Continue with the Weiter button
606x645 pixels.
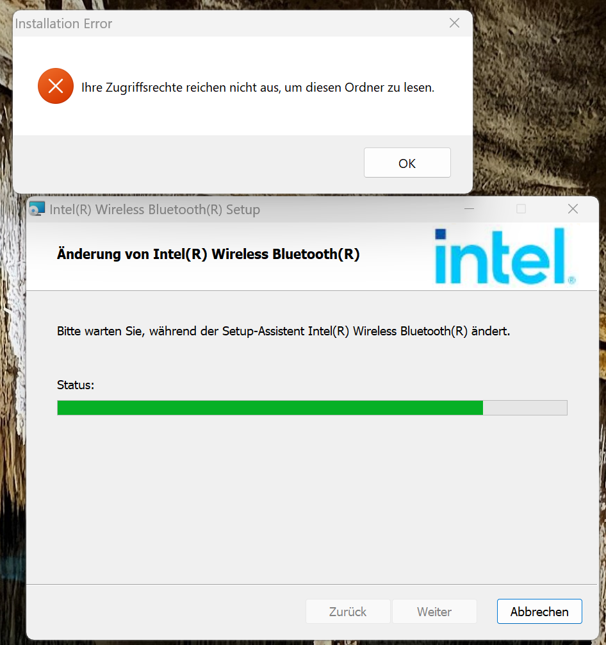(434, 612)
